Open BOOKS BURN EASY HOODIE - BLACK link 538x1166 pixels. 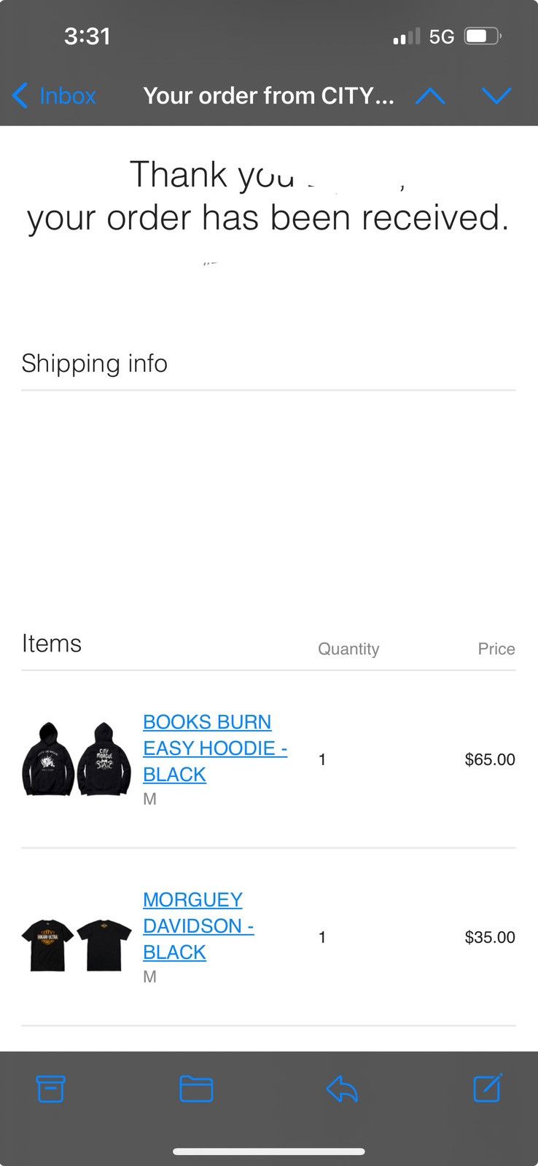point(215,748)
